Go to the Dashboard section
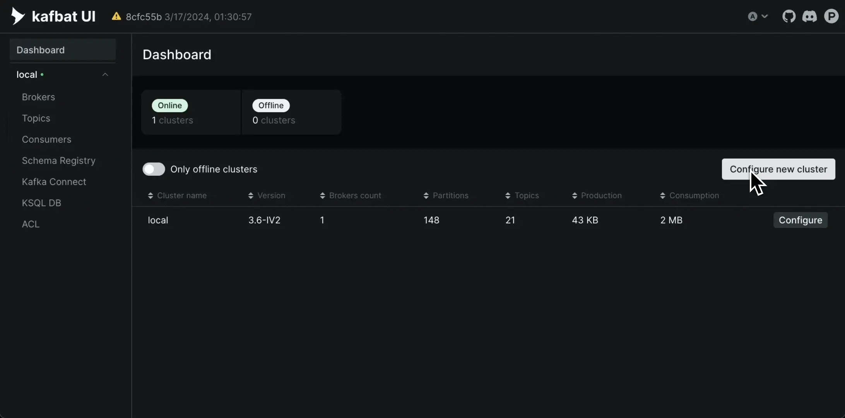 [x=40, y=50]
